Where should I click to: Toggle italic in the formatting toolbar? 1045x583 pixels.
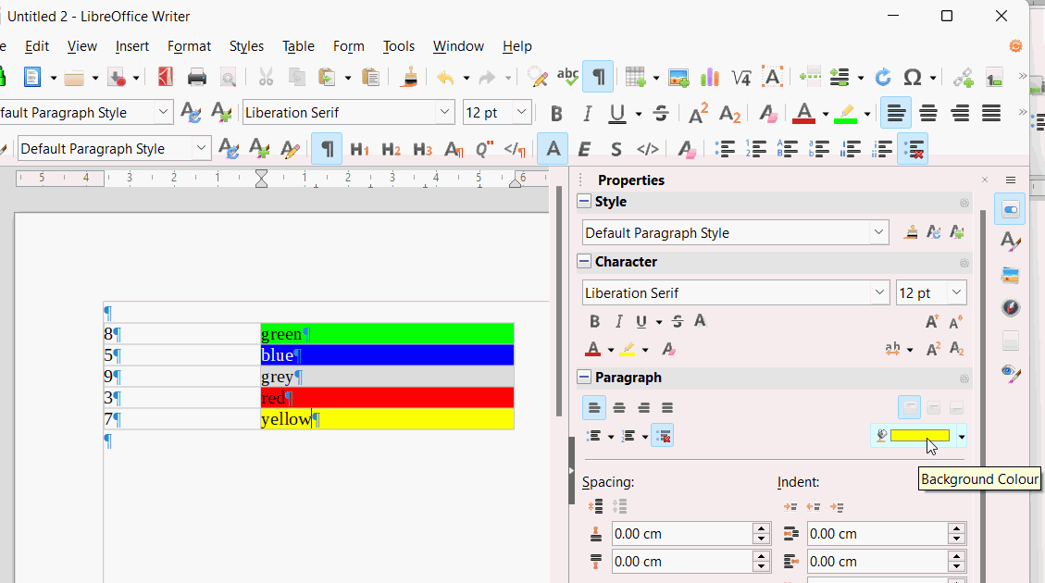coord(587,114)
